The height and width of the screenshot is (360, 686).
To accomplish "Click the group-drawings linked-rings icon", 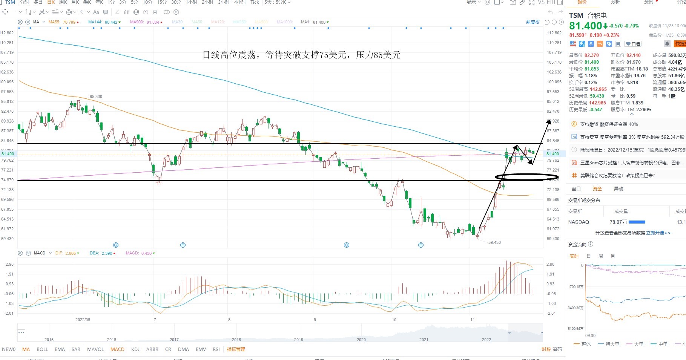I will point(166,12).
